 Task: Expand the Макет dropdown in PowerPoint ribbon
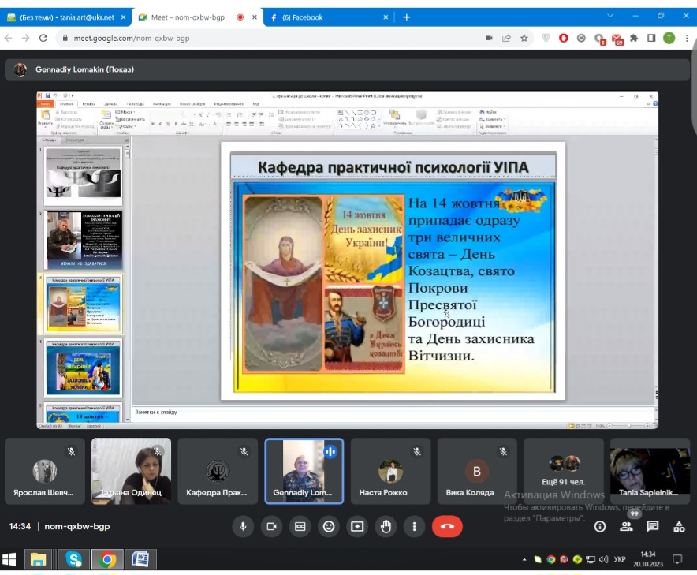coord(125,112)
